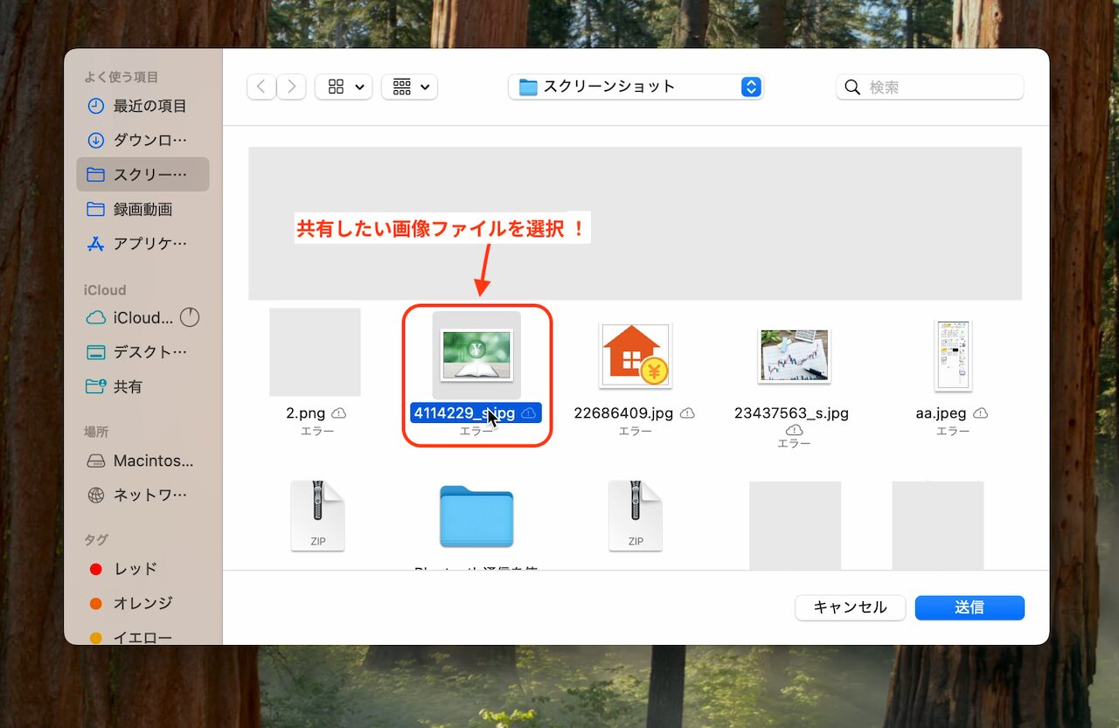
Task: Click the 23437563_s.jpg file name
Action: coord(791,413)
